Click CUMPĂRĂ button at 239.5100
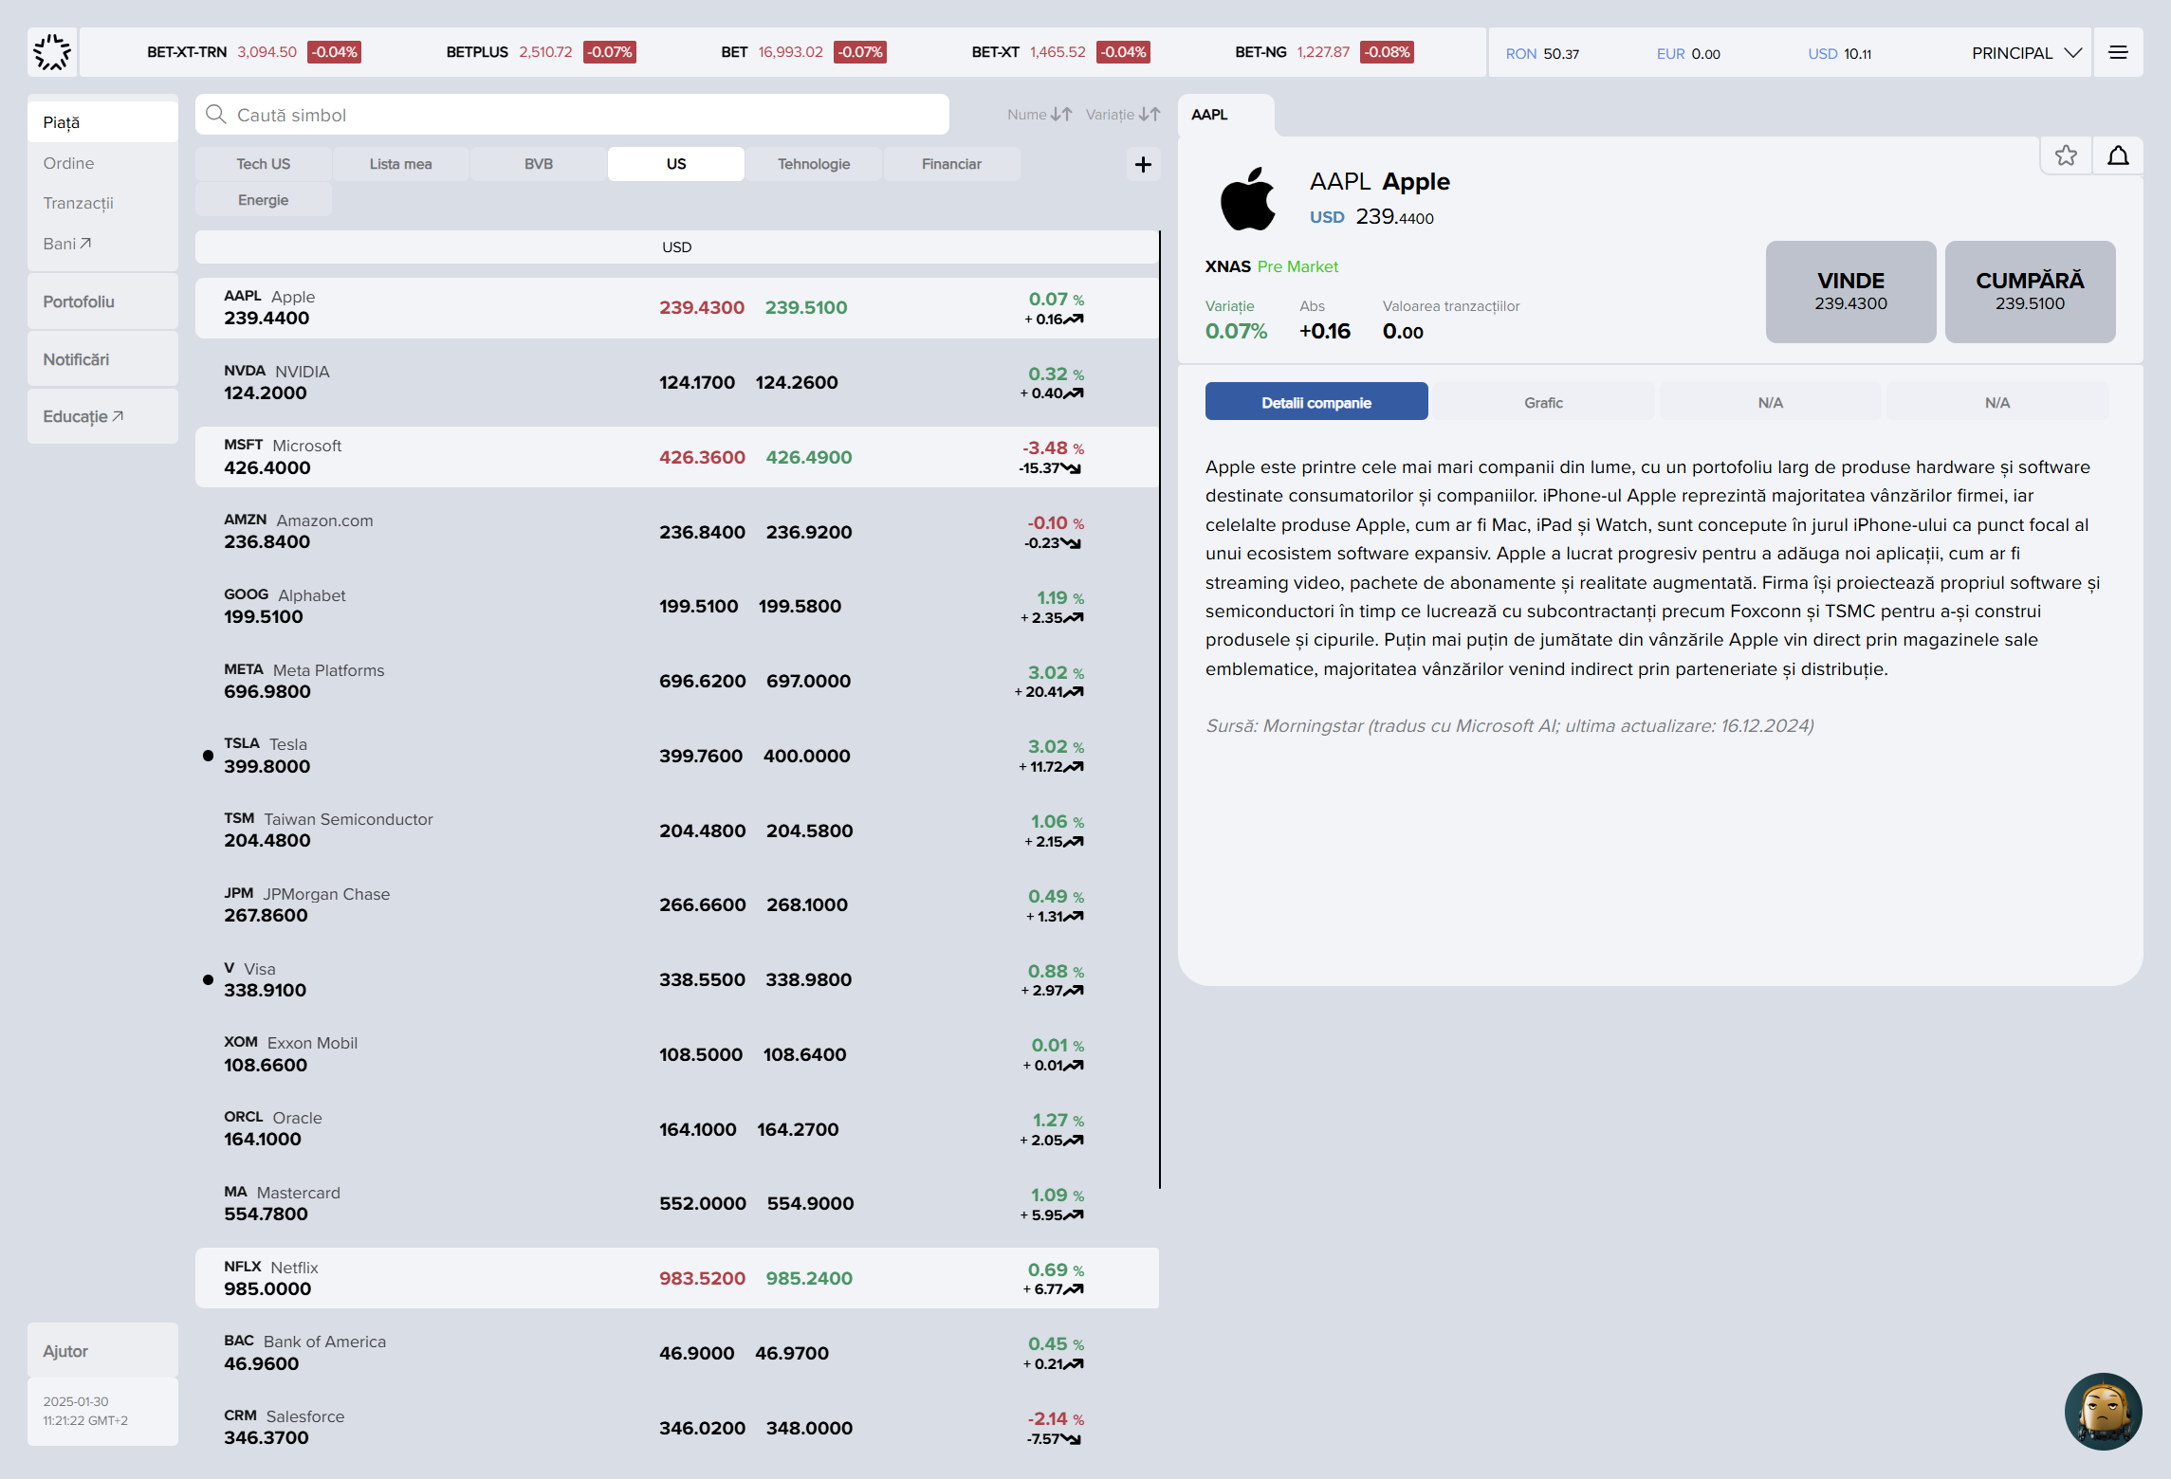The height and width of the screenshot is (1479, 2171). [2030, 292]
